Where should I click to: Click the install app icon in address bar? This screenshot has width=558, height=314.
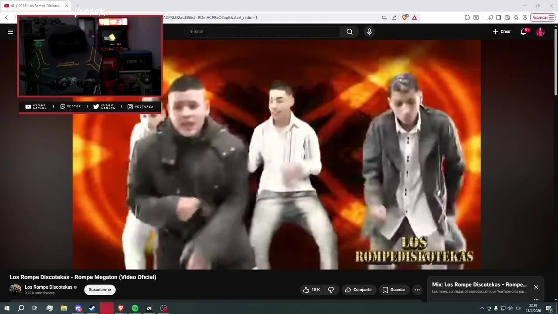tap(384, 17)
